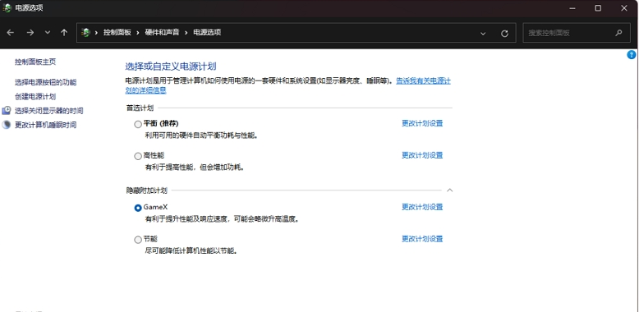Expand chevron before 控制面板 breadcrumb
This screenshot has width=639, height=312.
(97, 33)
